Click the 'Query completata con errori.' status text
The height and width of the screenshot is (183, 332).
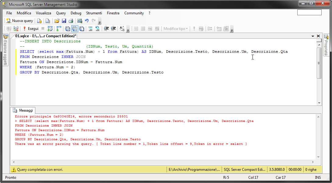click(40, 170)
